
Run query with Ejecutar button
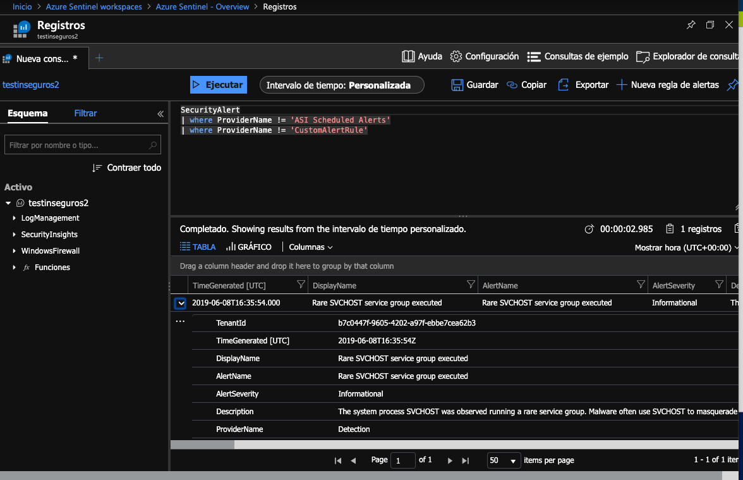point(218,85)
